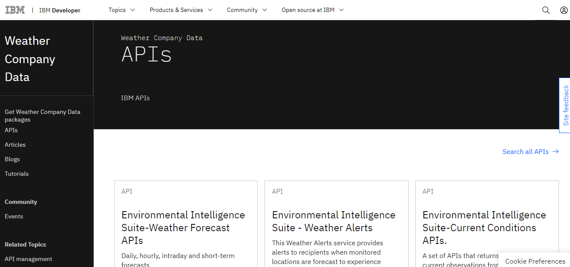
Task: Open Events in the sidebar
Action: (x=14, y=216)
